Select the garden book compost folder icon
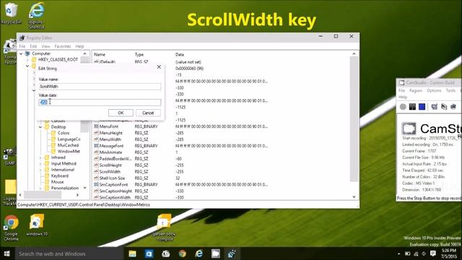 (164, 227)
